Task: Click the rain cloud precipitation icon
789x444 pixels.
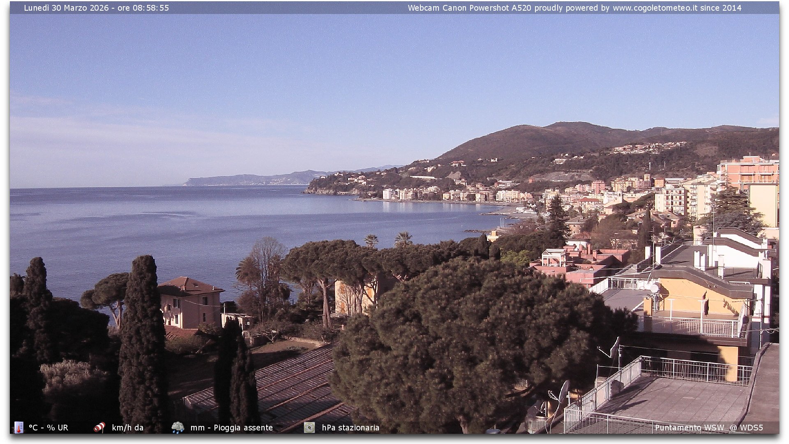Action: (178, 428)
